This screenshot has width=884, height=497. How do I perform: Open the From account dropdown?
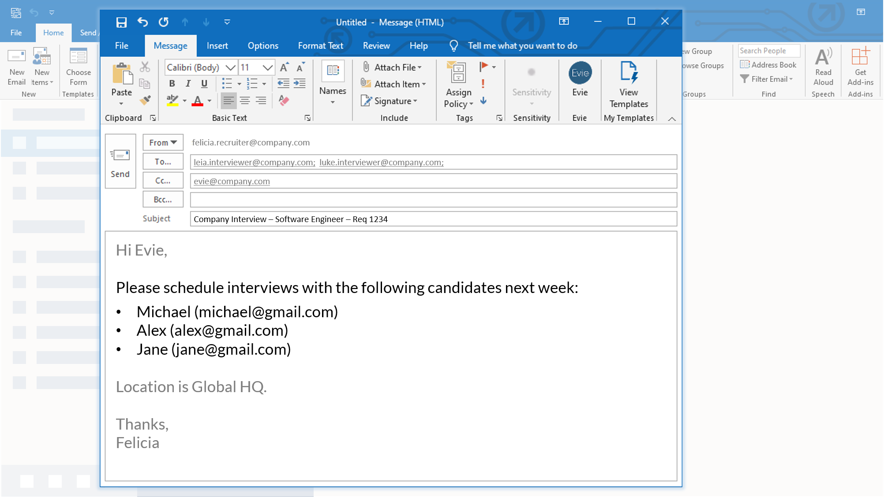163,142
